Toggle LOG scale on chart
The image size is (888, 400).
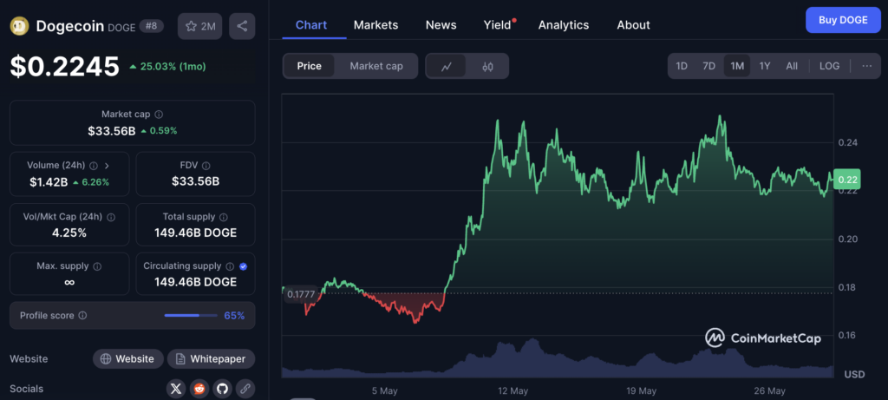point(829,66)
